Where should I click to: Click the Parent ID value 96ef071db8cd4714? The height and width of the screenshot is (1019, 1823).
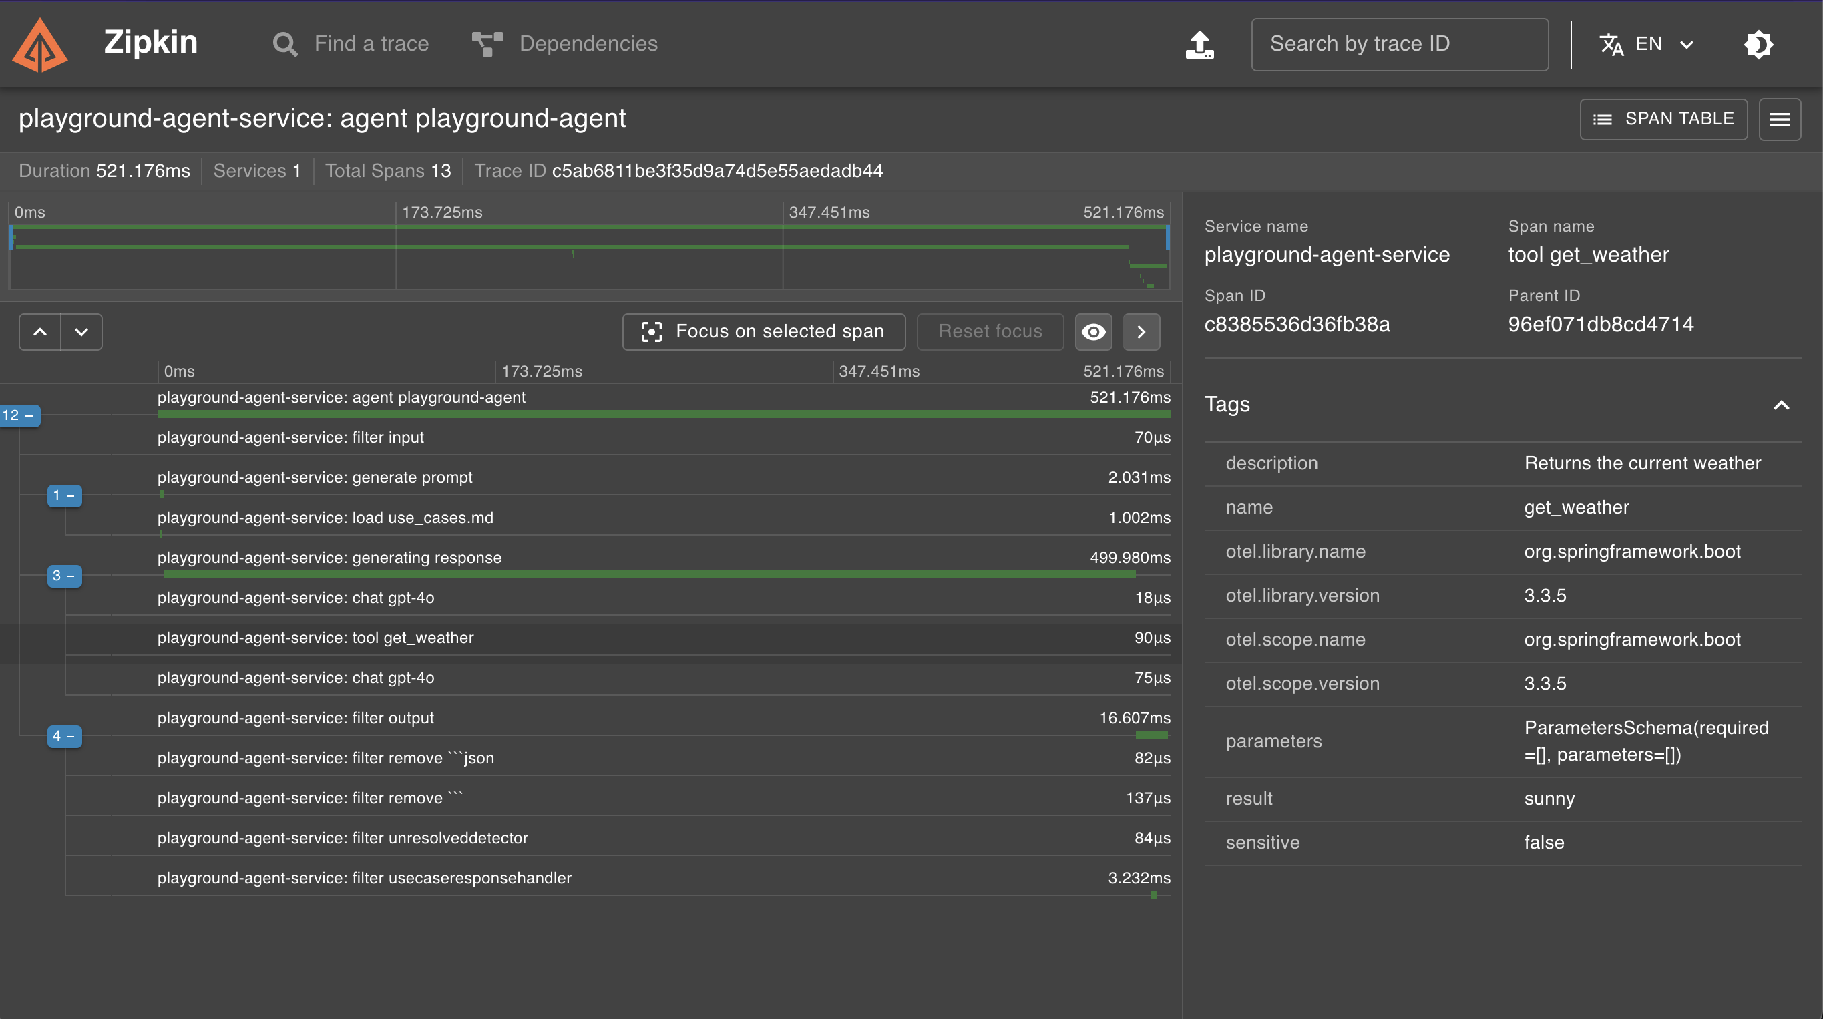coord(1601,325)
